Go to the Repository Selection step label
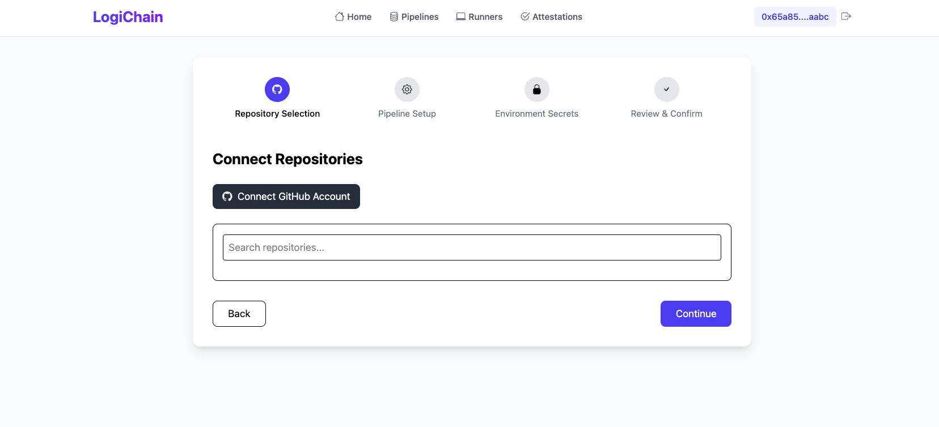 277,114
